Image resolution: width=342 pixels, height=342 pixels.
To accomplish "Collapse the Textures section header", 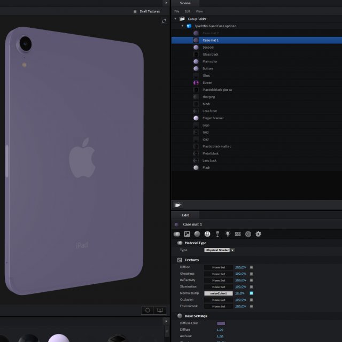I will pos(191,260).
